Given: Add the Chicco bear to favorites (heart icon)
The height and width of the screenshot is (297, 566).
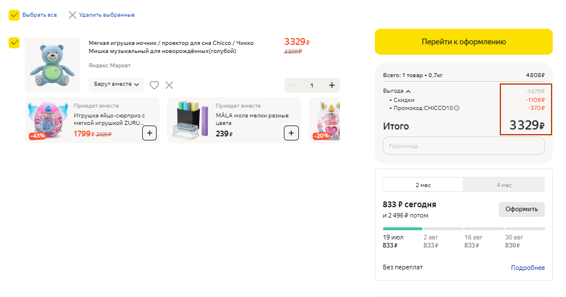Looking at the screenshot, I should [x=154, y=85].
